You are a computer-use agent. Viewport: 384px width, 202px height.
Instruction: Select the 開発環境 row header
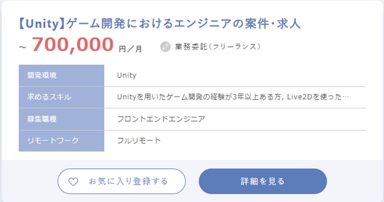coord(41,75)
